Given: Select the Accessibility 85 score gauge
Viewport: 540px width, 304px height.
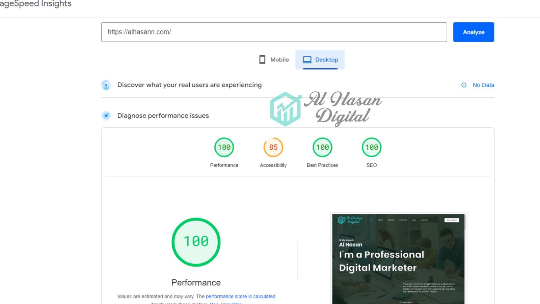Looking at the screenshot, I should [x=273, y=147].
